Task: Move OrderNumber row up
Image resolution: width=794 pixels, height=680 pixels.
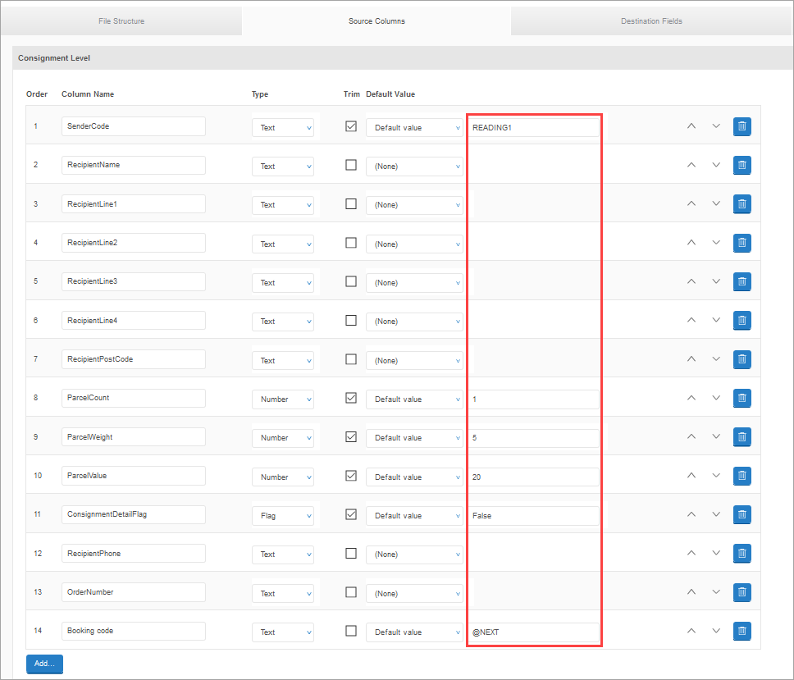Action: [x=691, y=592]
